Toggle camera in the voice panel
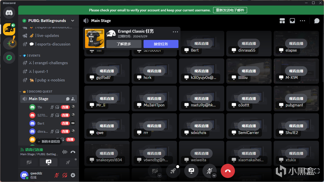324x182 pixels. pyautogui.click(x=29, y=163)
